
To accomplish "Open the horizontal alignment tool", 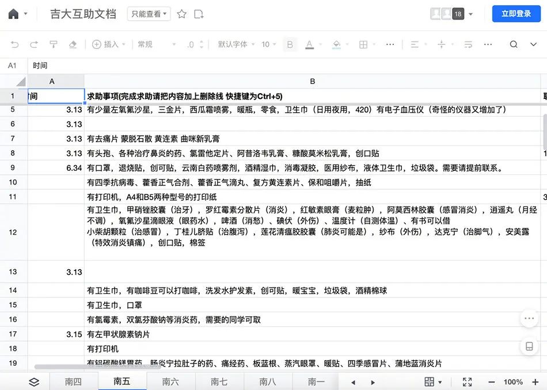I will tap(415, 44).
